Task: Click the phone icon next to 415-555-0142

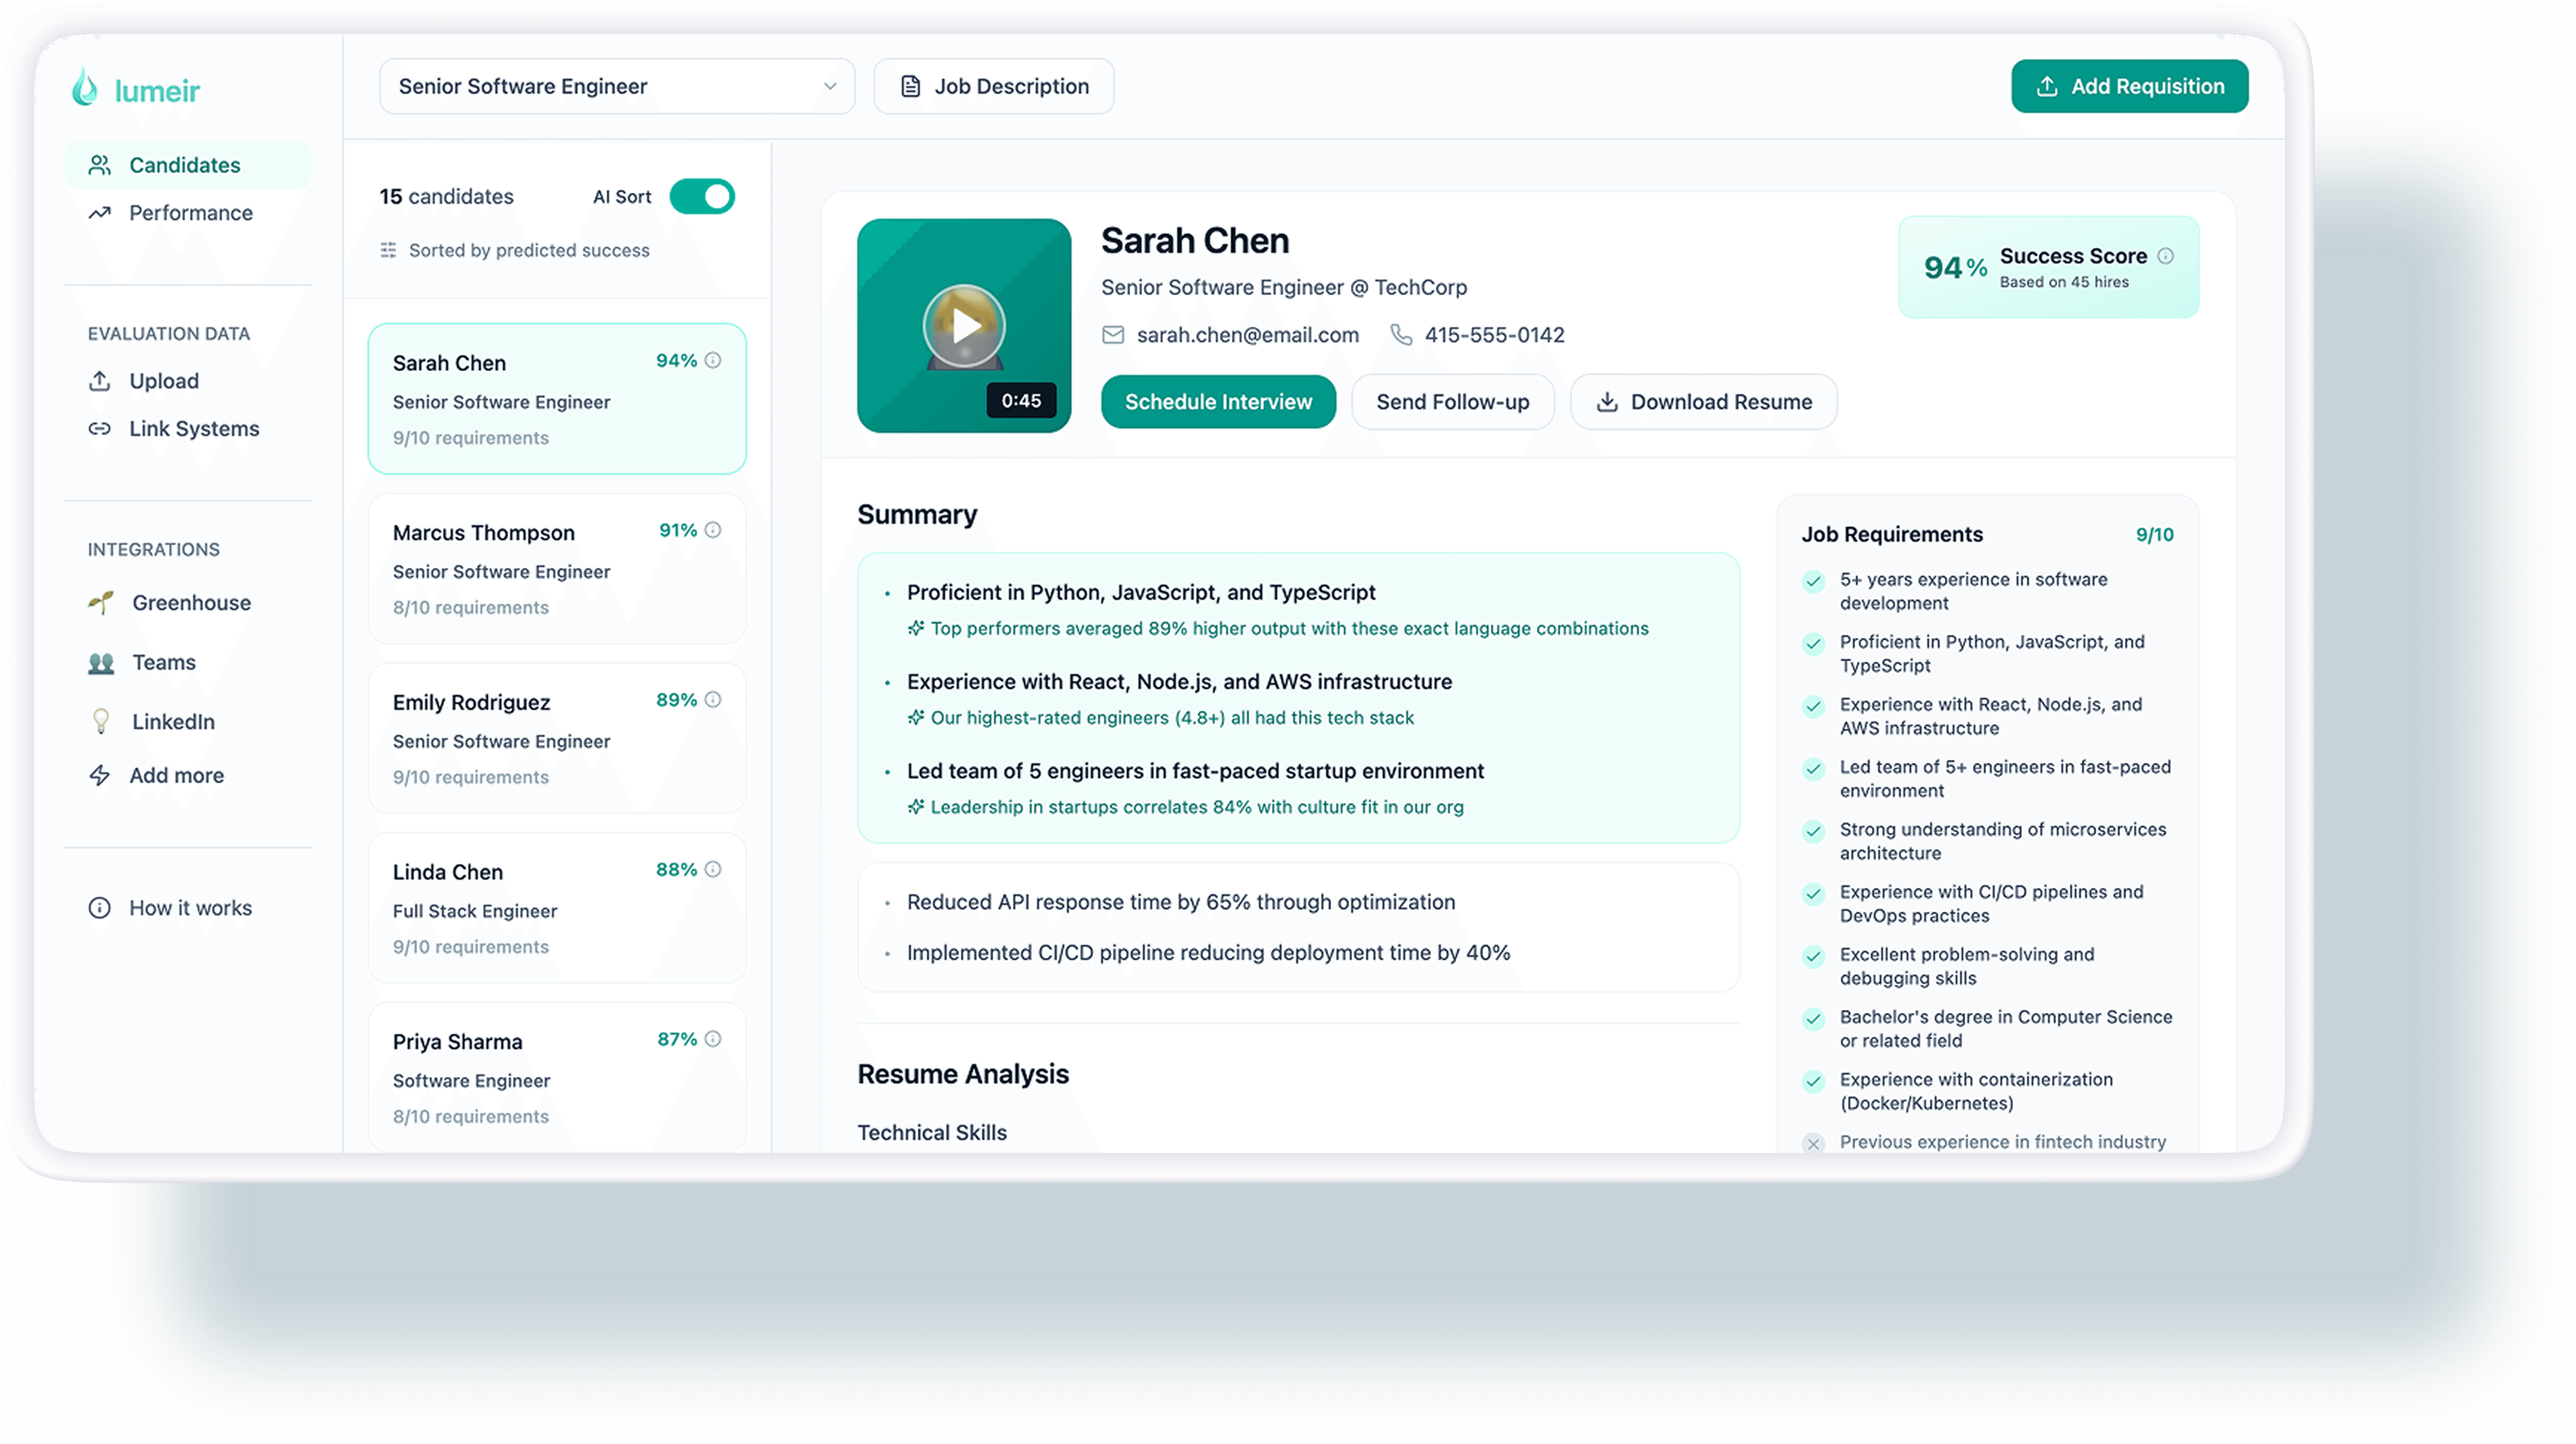Action: point(1401,335)
